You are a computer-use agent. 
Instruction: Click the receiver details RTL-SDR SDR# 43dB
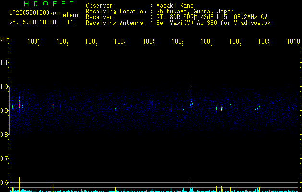click(x=185, y=17)
